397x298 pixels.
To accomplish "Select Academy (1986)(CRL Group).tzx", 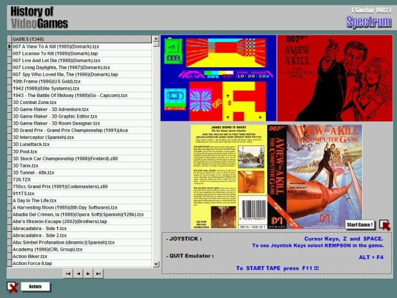I will tap(81, 250).
